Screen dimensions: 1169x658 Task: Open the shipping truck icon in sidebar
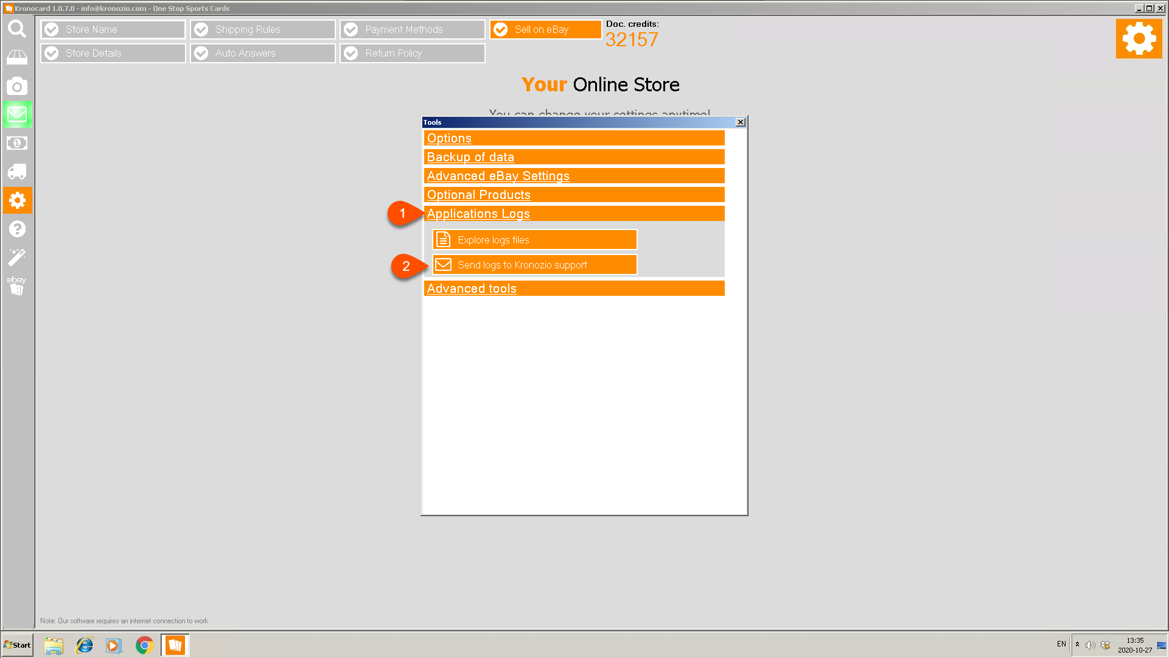click(x=17, y=172)
